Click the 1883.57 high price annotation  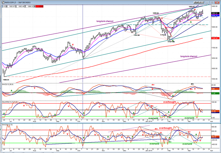[192, 7]
